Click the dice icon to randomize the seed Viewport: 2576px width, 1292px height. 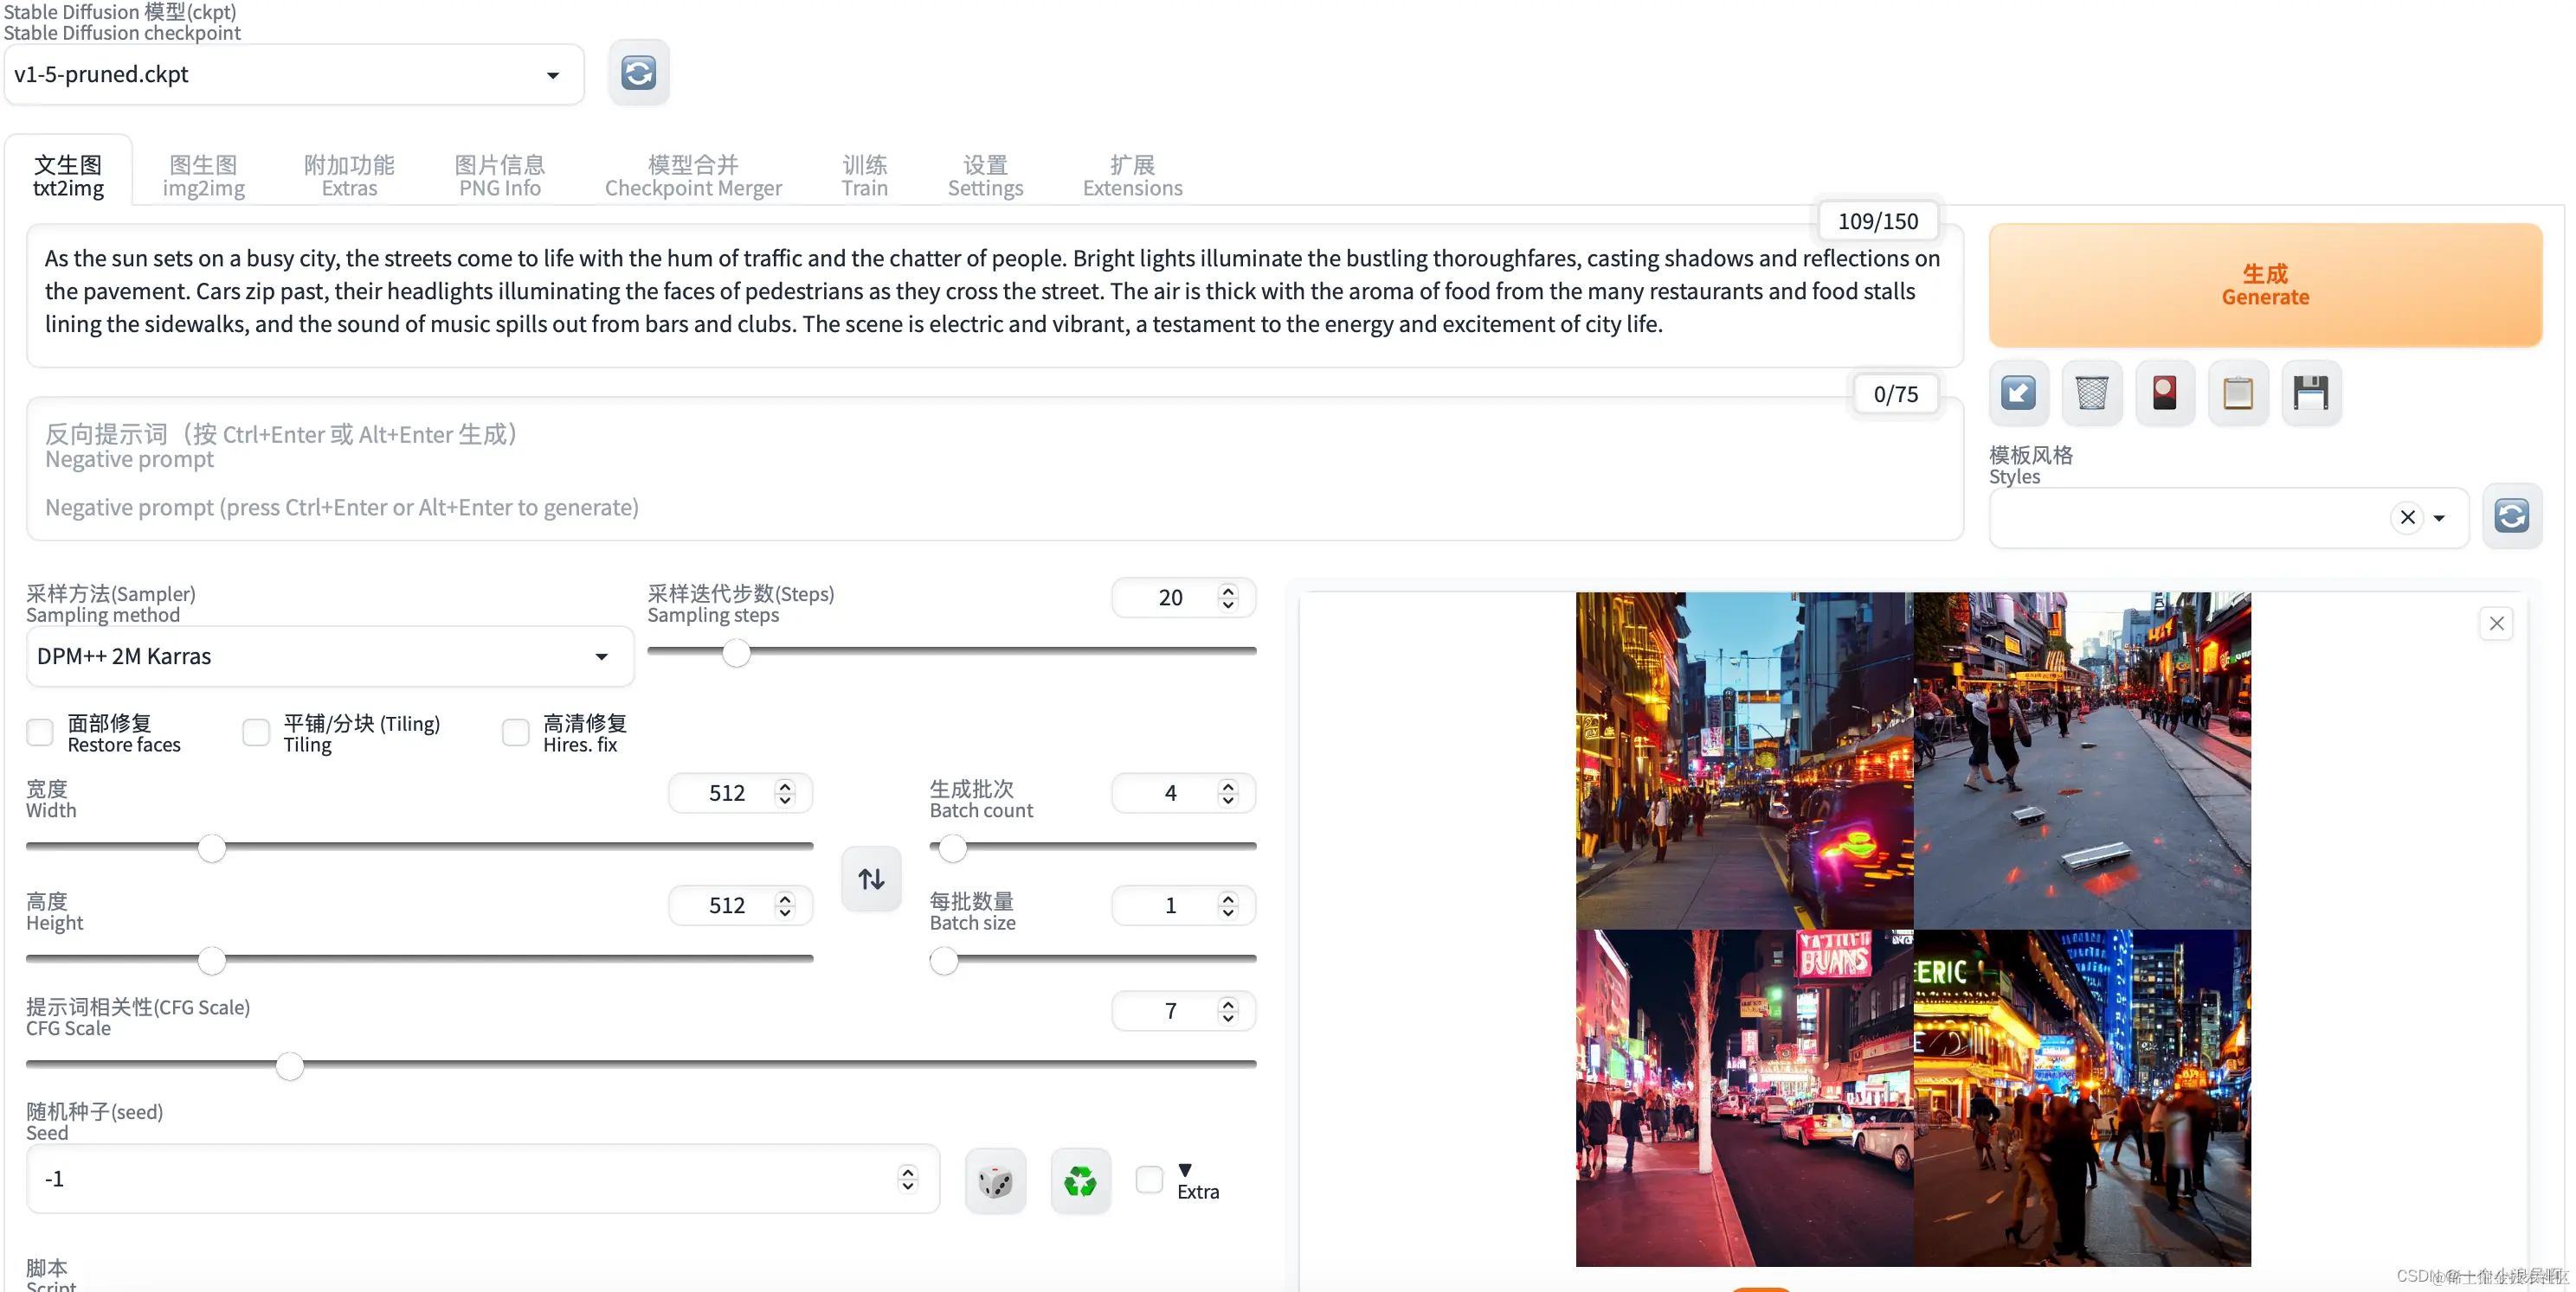995,1181
